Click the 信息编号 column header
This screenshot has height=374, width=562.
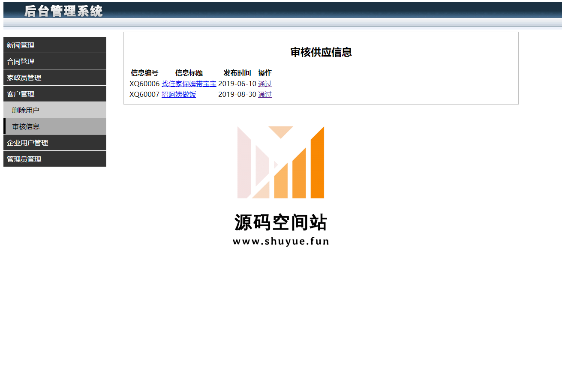click(144, 73)
